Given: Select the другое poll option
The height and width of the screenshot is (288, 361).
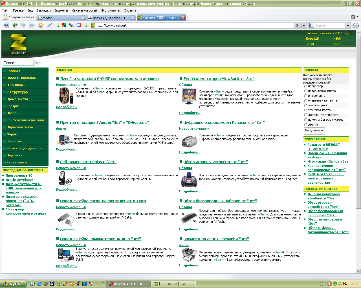Looking at the screenshot, I should point(305,125).
